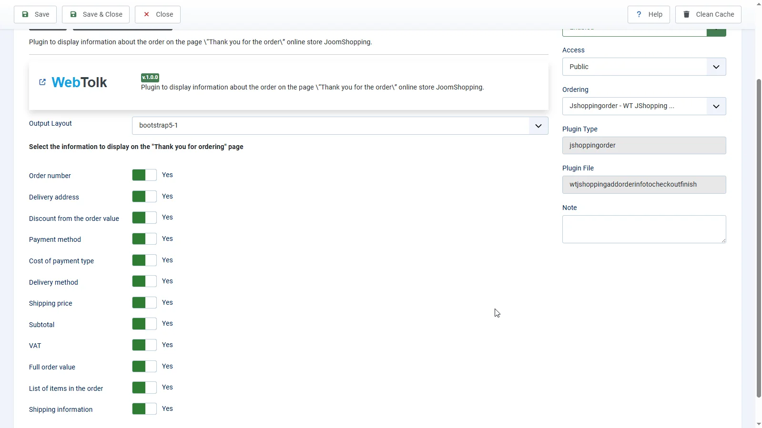Click the vertical page scrollbar
The image size is (762, 428).
tap(759, 238)
